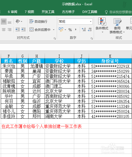Click the 姓名 header cell
132x157 pixels.
pos(9,61)
